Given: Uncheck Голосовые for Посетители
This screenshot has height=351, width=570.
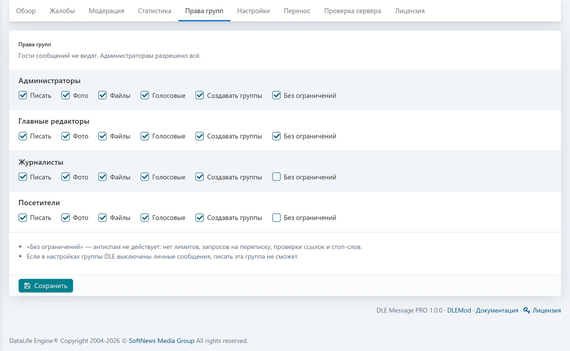Looking at the screenshot, I should click(145, 217).
